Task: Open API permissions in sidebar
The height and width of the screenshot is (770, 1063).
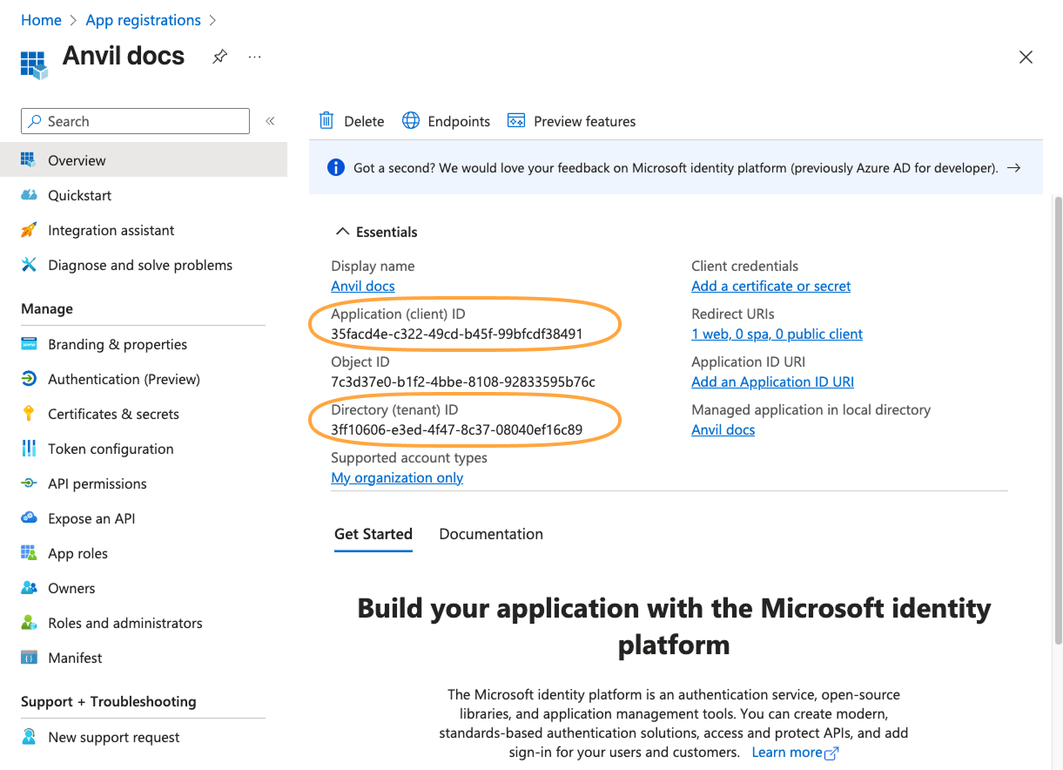Action: point(97,483)
